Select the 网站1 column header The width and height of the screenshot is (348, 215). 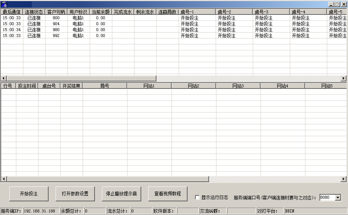149,85
